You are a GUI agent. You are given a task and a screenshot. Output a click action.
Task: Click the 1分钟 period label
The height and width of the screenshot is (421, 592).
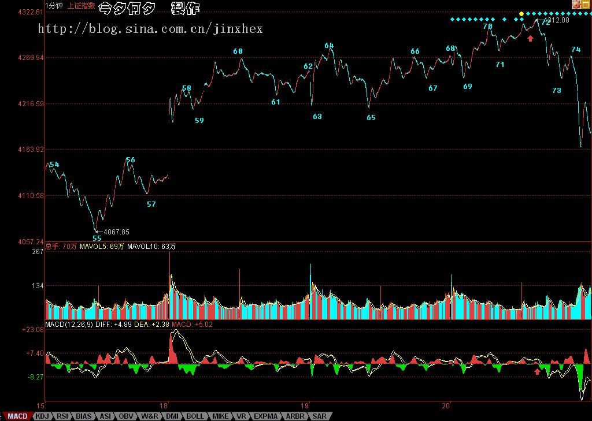click(55, 6)
